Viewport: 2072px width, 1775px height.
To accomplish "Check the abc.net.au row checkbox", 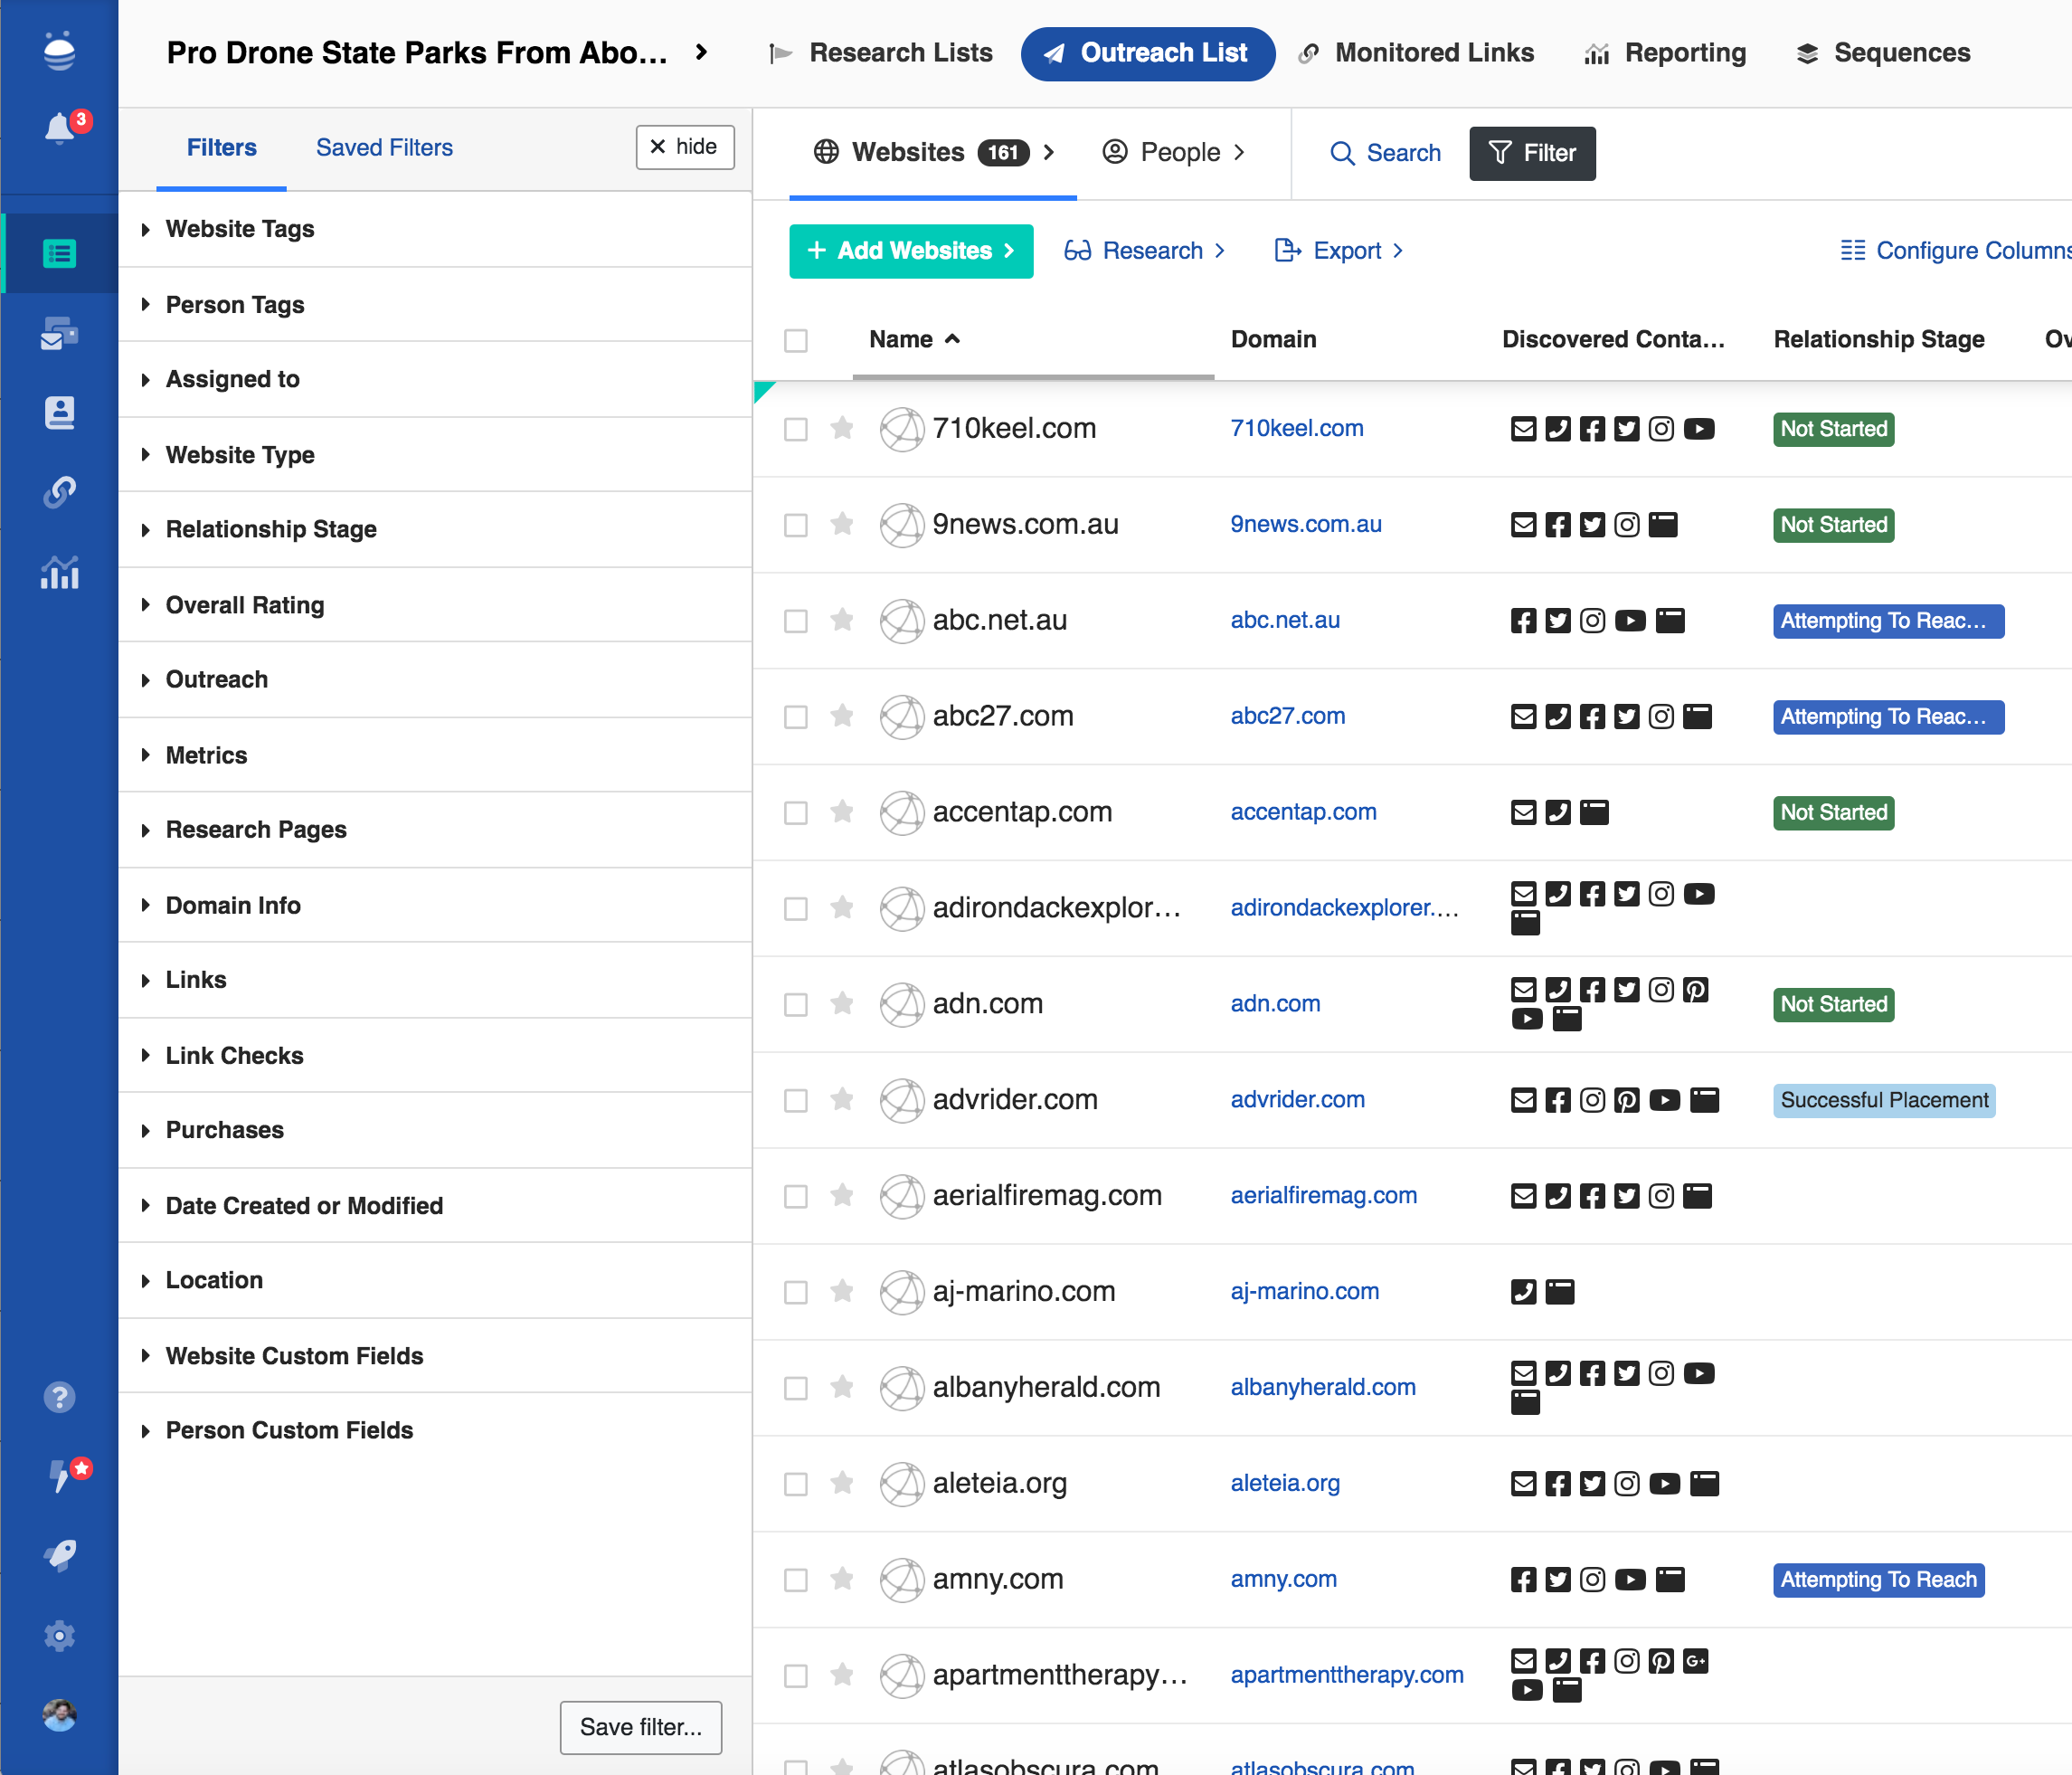I will [796, 621].
